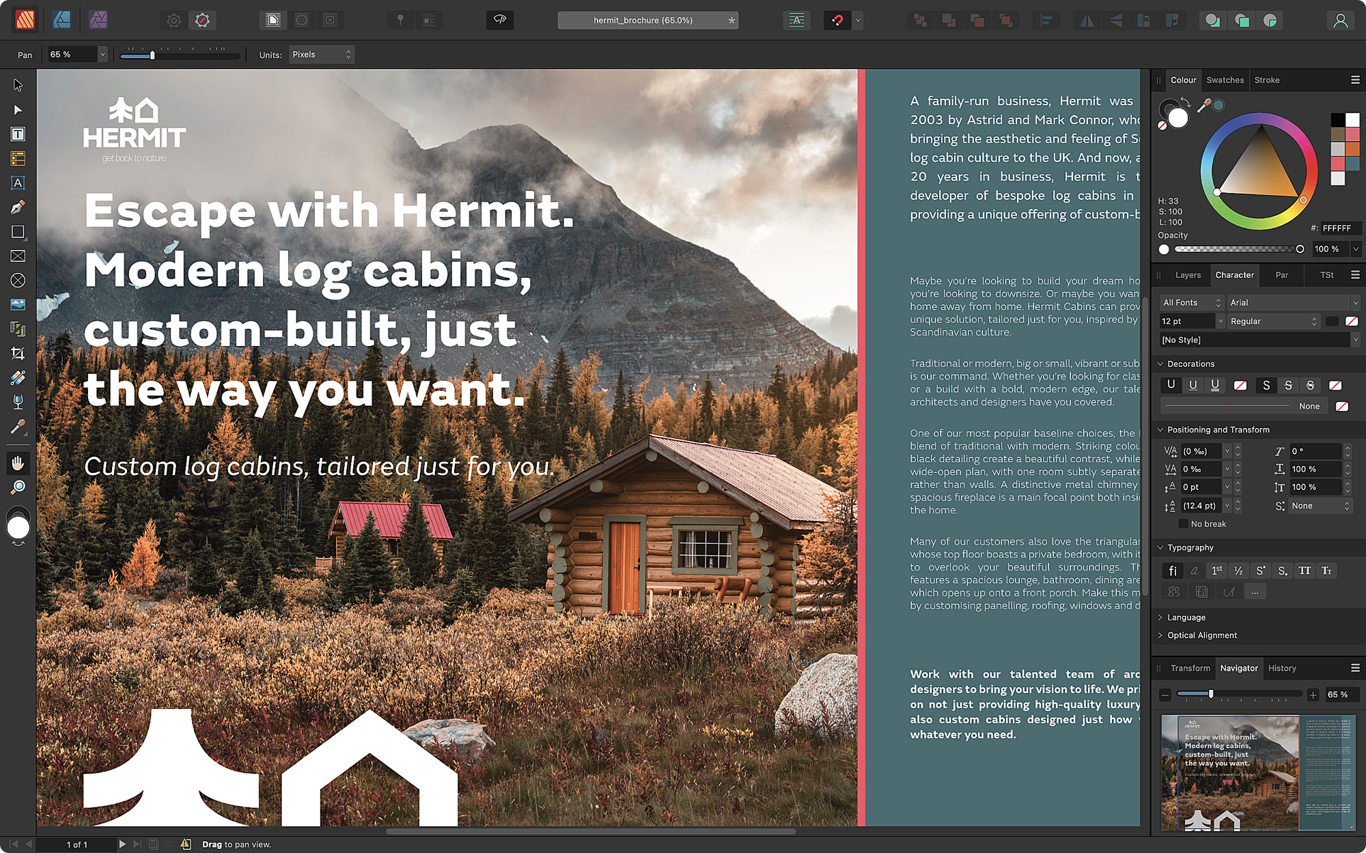Image resolution: width=1366 pixels, height=853 pixels.
Task: Click the Node tool icon
Action: [x=16, y=109]
